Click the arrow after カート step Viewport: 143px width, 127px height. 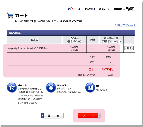(79, 9)
